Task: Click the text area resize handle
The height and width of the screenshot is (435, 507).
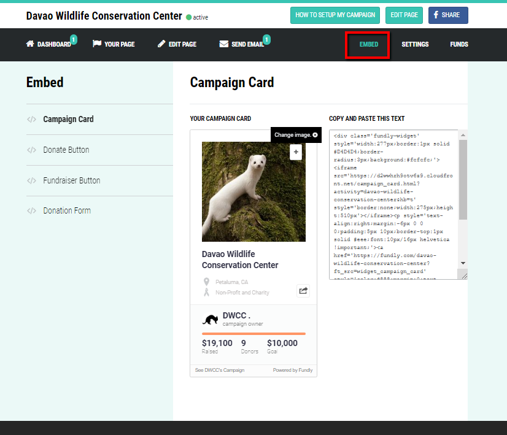Action: pyautogui.click(x=464, y=275)
